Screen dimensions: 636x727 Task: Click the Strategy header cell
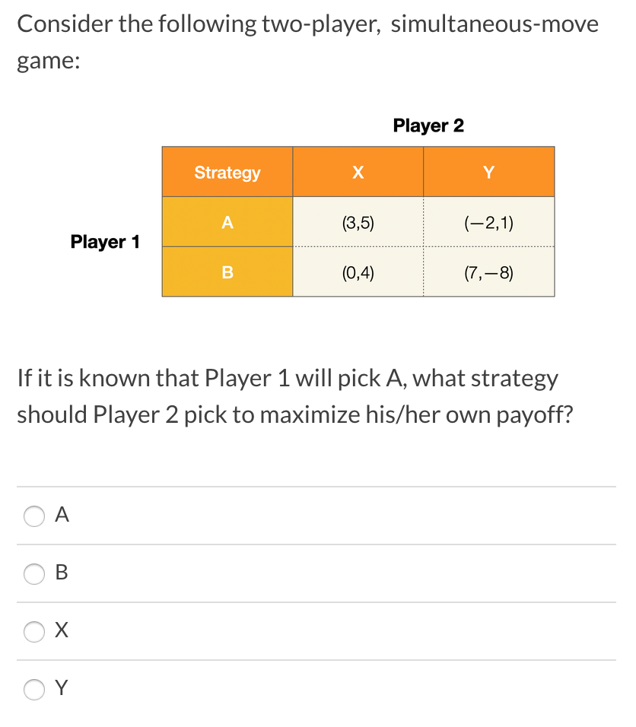(x=227, y=172)
